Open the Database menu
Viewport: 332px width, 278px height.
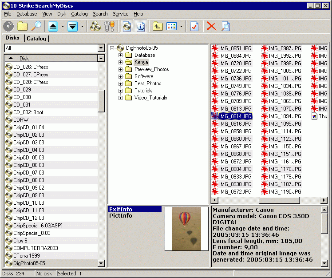(27, 14)
